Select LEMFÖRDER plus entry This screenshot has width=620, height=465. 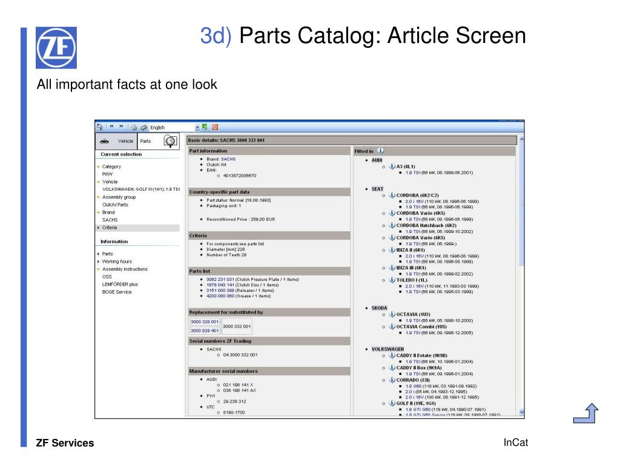pyautogui.click(x=120, y=285)
